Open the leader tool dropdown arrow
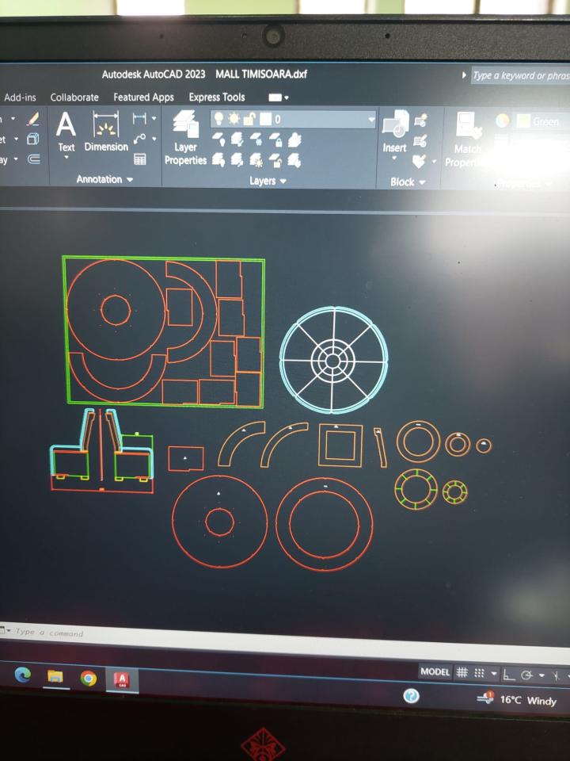 (154, 139)
